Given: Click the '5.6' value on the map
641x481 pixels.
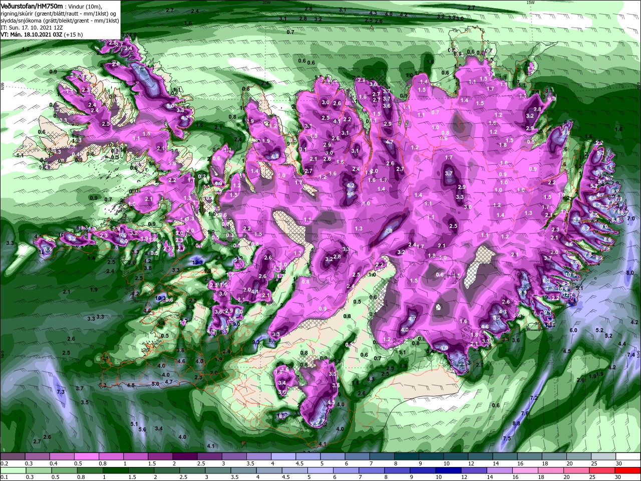Looking at the screenshot, I should [142, 429].
